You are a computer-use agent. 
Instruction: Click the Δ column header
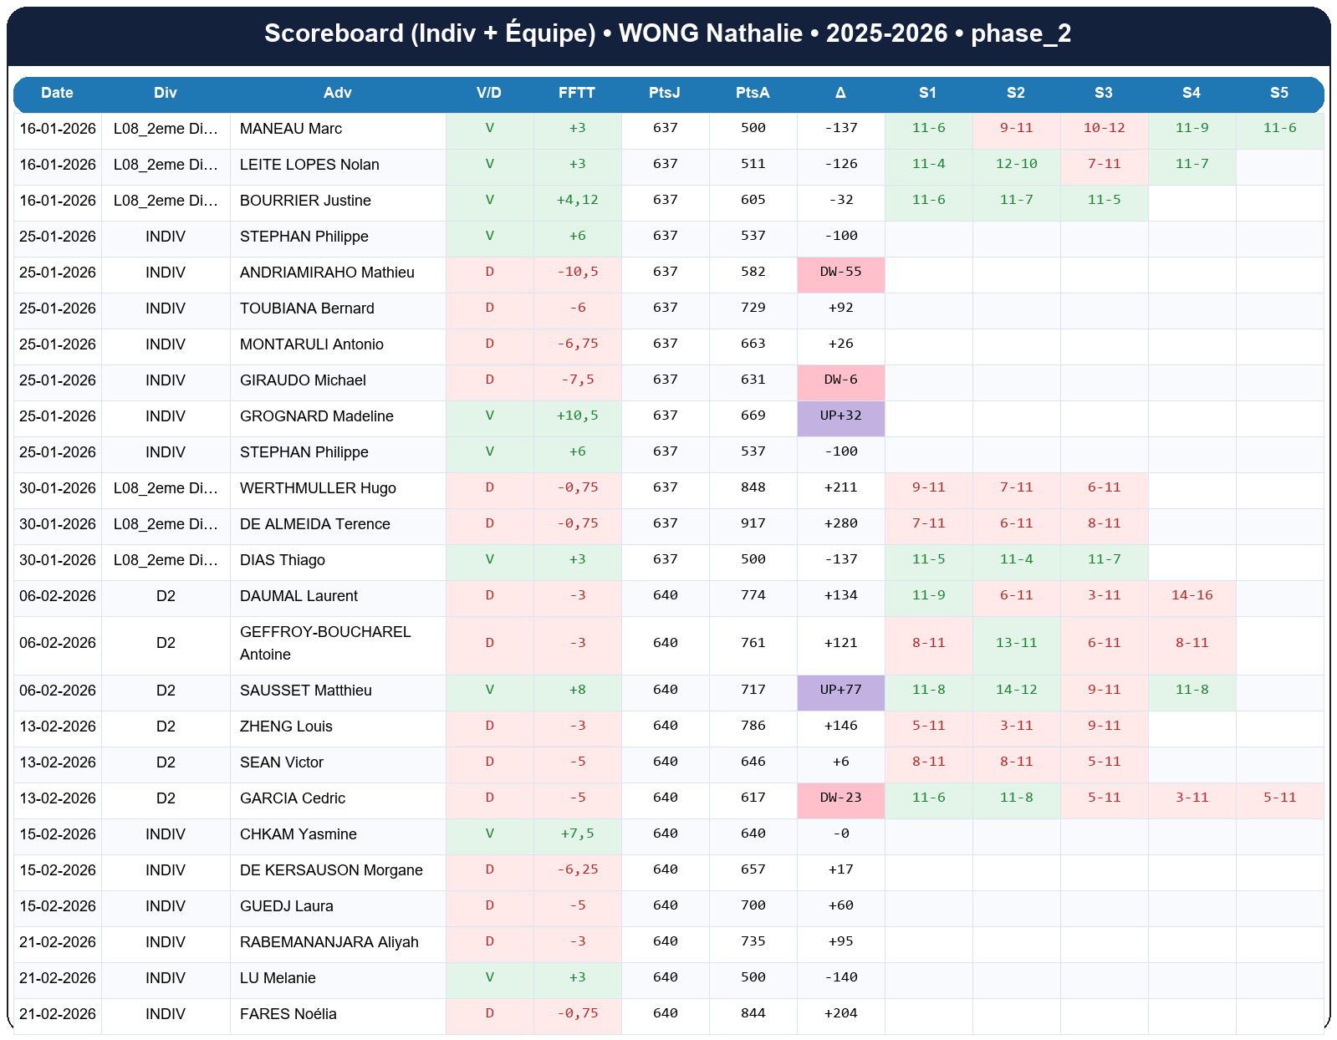click(x=839, y=93)
